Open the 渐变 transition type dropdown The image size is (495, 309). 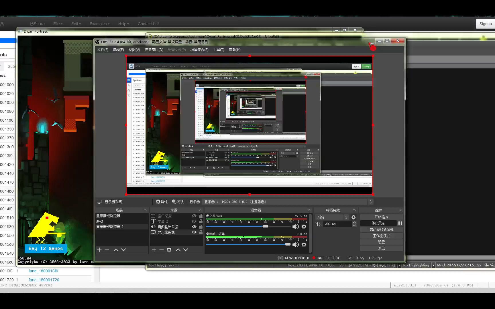[331, 217]
